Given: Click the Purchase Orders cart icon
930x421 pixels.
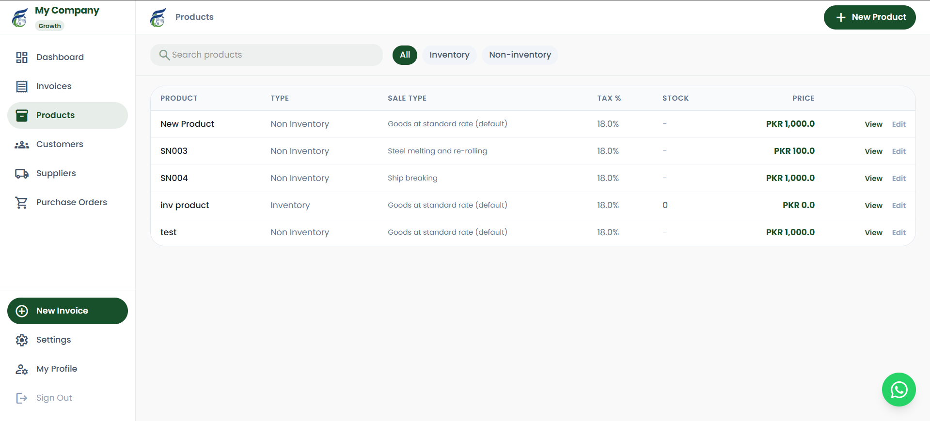Looking at the screenshot, I should pos(22,203).
